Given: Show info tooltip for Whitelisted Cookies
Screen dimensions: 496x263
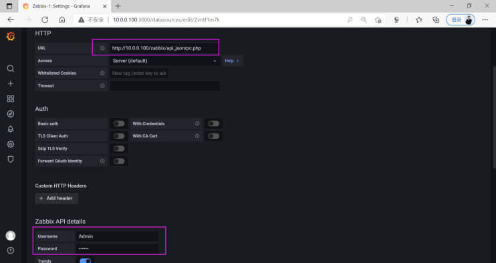Looking at the screenshot, I should (102, 73).
